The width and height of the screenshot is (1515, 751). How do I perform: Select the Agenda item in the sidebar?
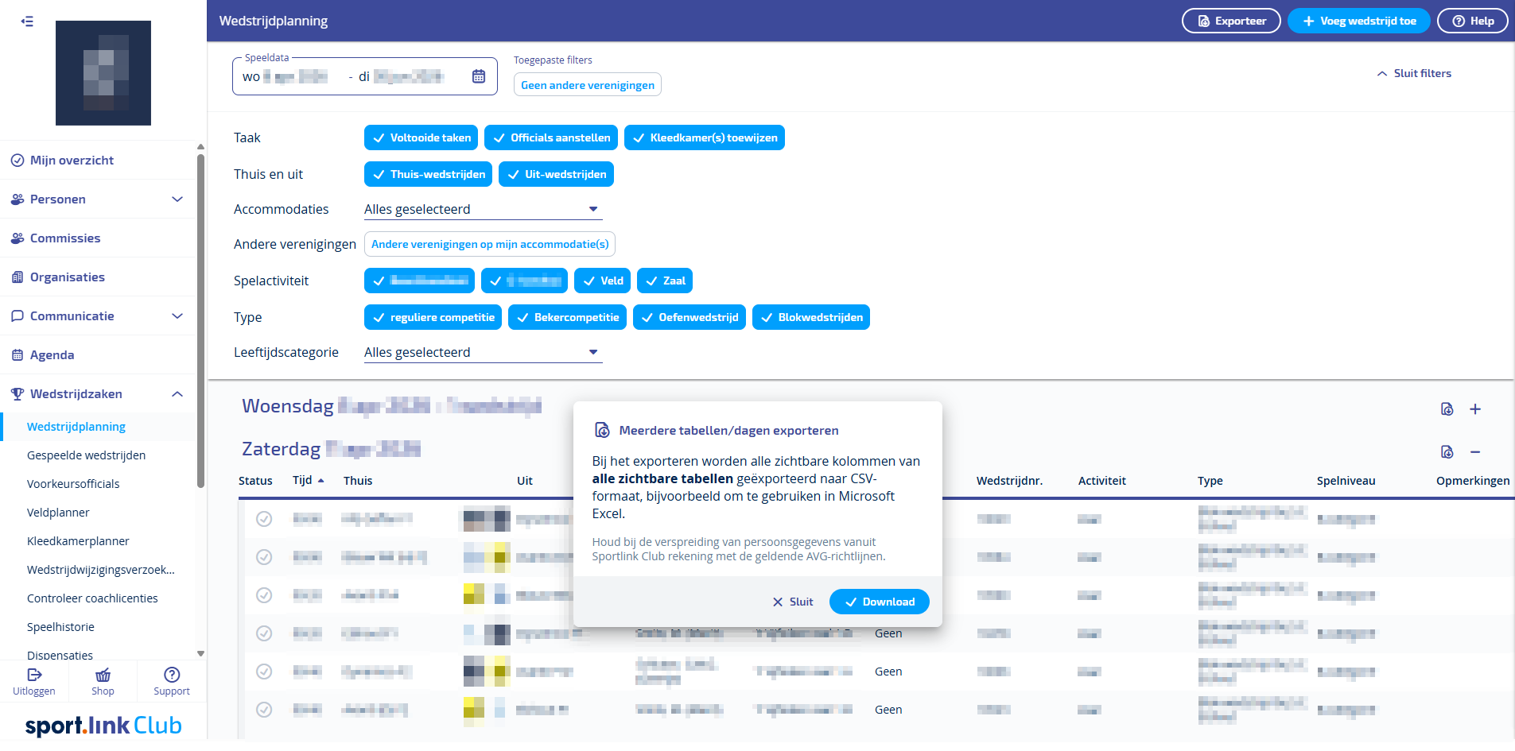(x=52, y=354)
